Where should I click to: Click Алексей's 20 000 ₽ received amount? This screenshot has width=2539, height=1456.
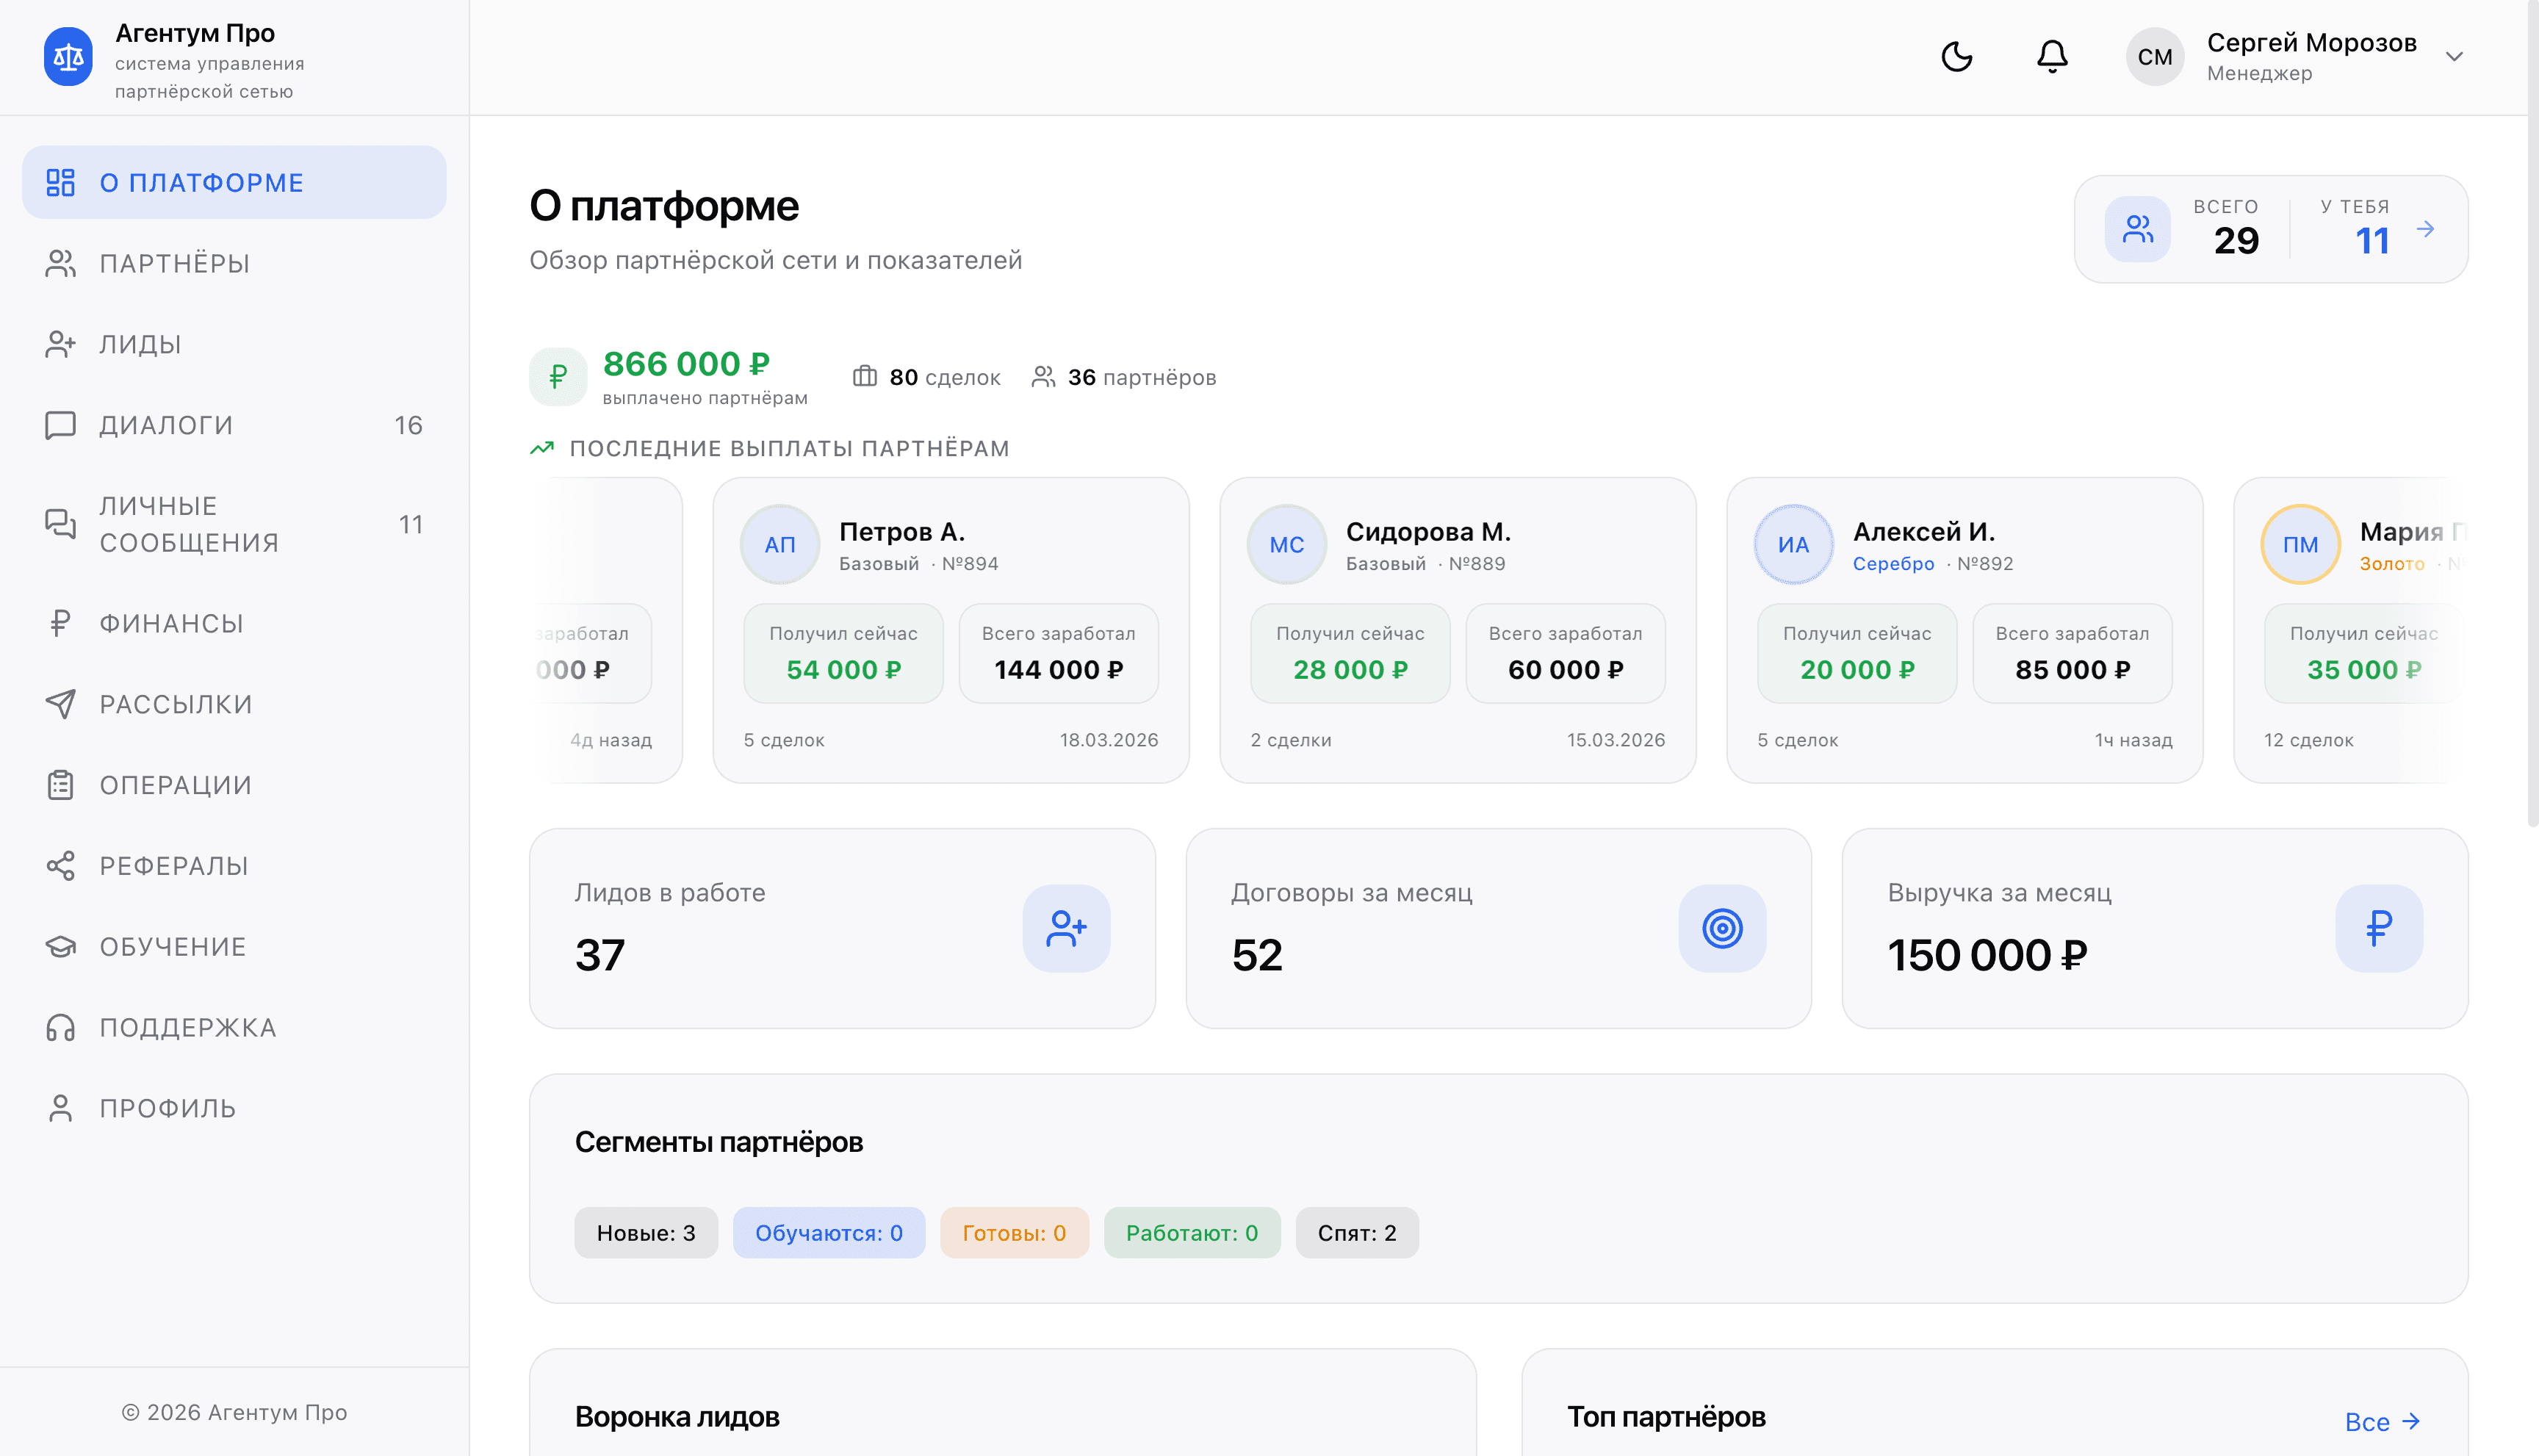(1858, 669)
